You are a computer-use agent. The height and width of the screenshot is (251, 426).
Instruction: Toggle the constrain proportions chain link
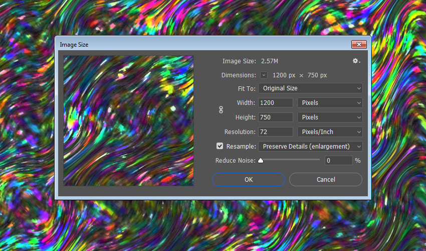tap(221, 110)
